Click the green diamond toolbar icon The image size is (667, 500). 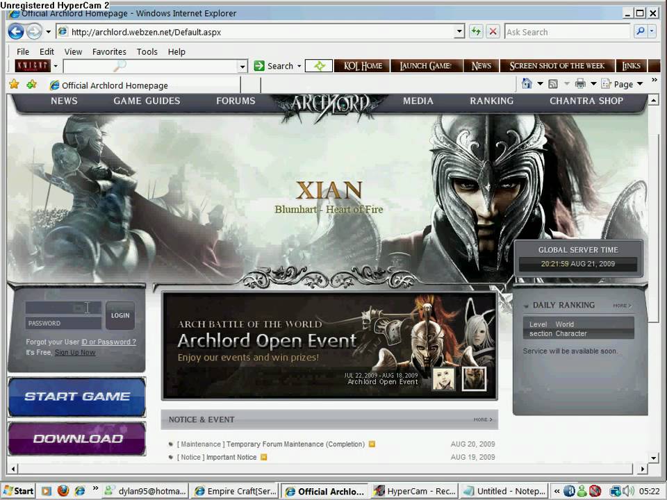(319, 66)
